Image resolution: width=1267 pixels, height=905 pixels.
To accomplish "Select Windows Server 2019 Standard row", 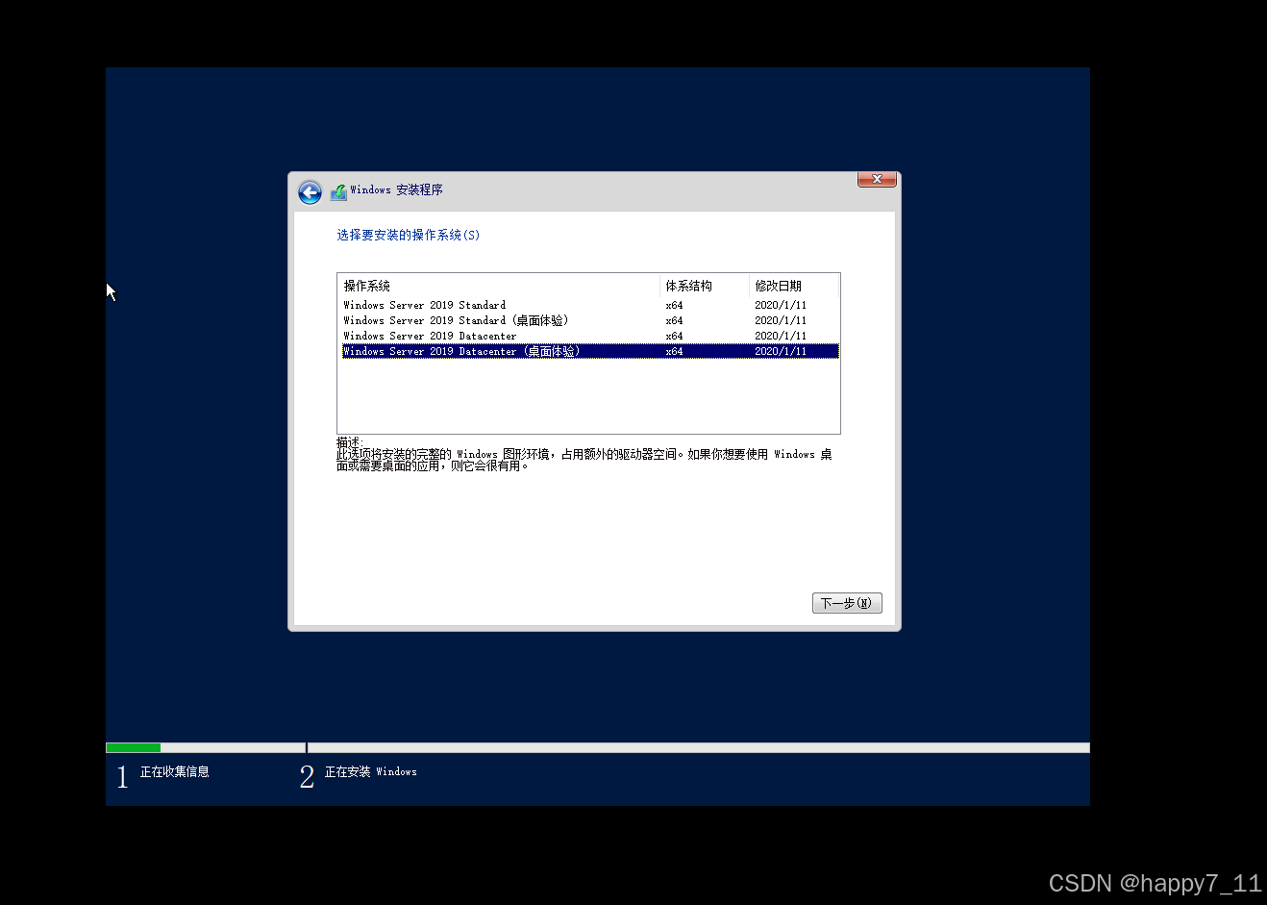I will (x=589, y=305).
